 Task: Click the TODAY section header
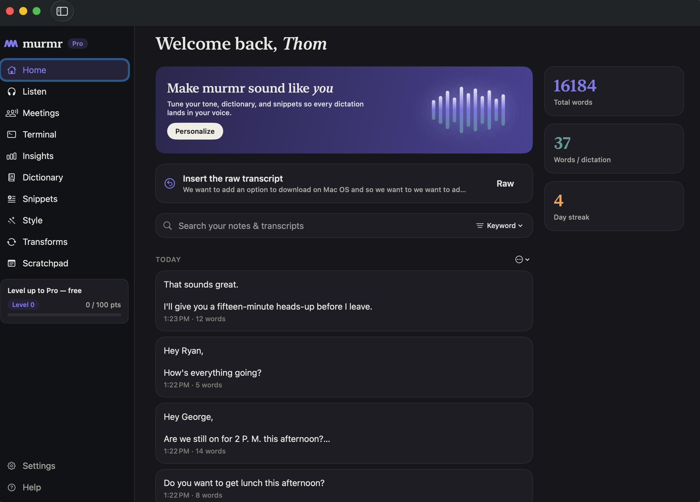point(168,259)
